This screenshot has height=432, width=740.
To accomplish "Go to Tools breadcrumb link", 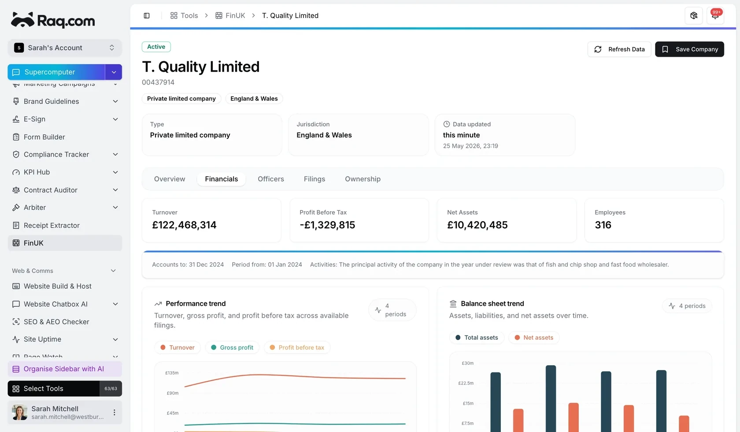I will [x=184, y=16].
